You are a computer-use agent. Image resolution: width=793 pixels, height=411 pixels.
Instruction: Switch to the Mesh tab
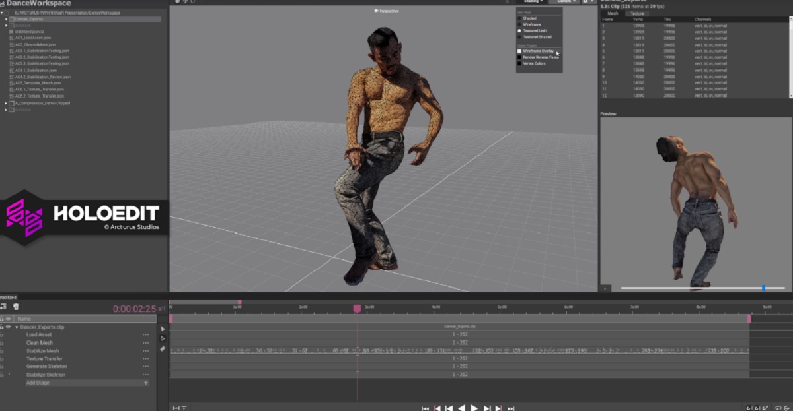click(613, 13)
